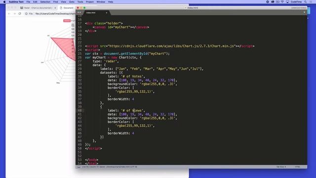Viewport: 316px width, 178px height.
Task: Click closing body tag on line 53
Action: pyautogui.click(x=92, y=160)
